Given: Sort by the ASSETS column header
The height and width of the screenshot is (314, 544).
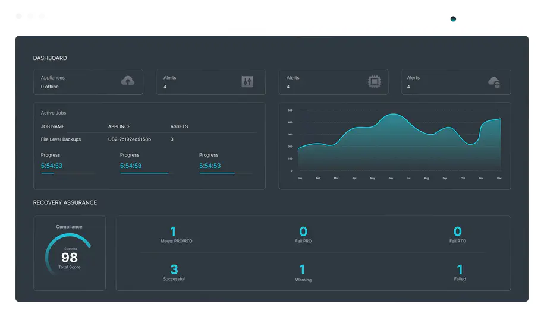Looking at the screenshot, I should tap(179, 126).
